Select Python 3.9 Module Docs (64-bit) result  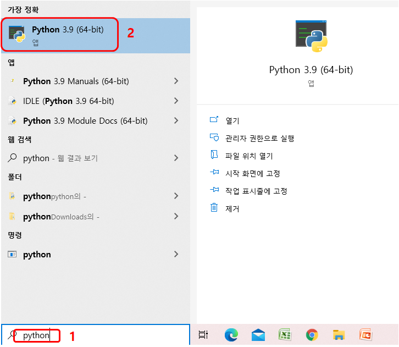[96, 120]
